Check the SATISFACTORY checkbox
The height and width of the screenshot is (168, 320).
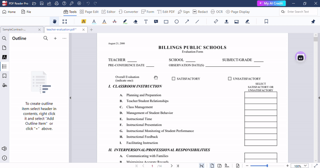[174, 78]
